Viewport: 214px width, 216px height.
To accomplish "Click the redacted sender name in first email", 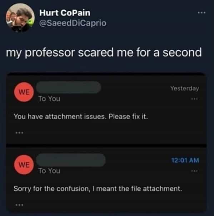I will (69, 87).
